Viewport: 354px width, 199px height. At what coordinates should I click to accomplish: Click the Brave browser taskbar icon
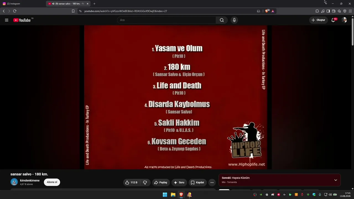[181, 195]
